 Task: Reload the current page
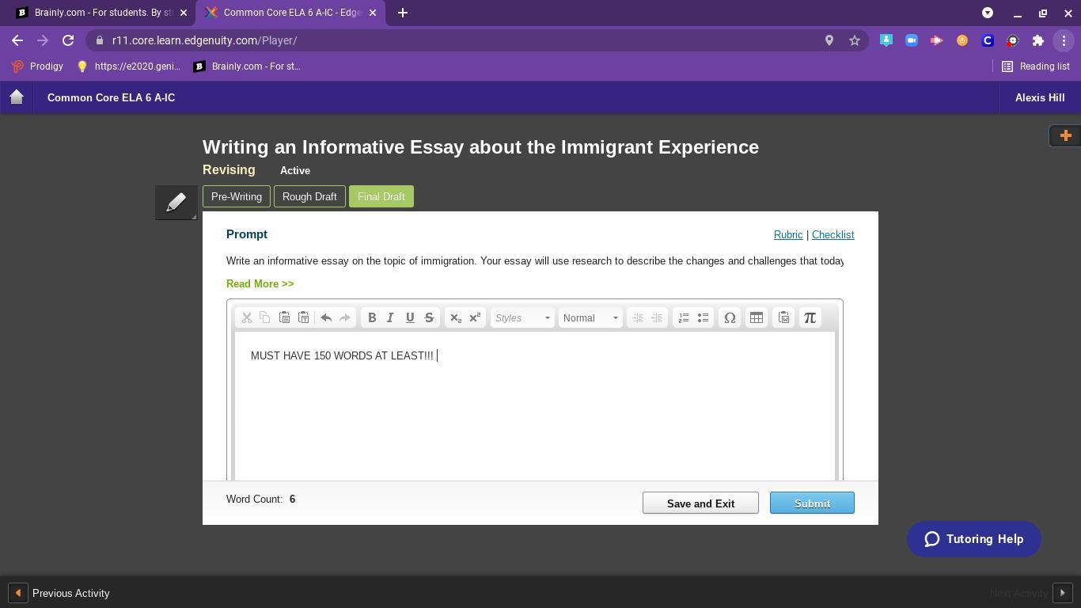(x=68, y=40)
